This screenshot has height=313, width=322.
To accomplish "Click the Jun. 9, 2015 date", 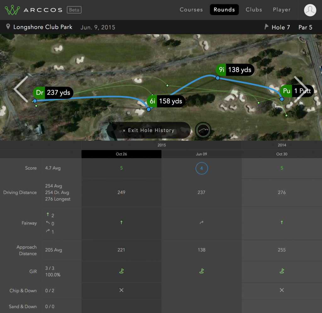I will pos(98,27).
